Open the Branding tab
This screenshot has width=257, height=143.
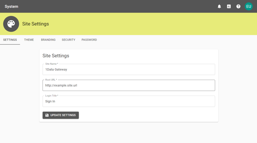(48, 40)
